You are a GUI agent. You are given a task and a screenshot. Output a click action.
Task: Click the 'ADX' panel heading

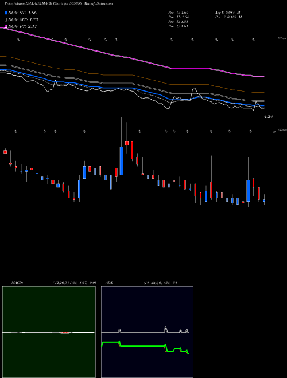coord(109,283)
